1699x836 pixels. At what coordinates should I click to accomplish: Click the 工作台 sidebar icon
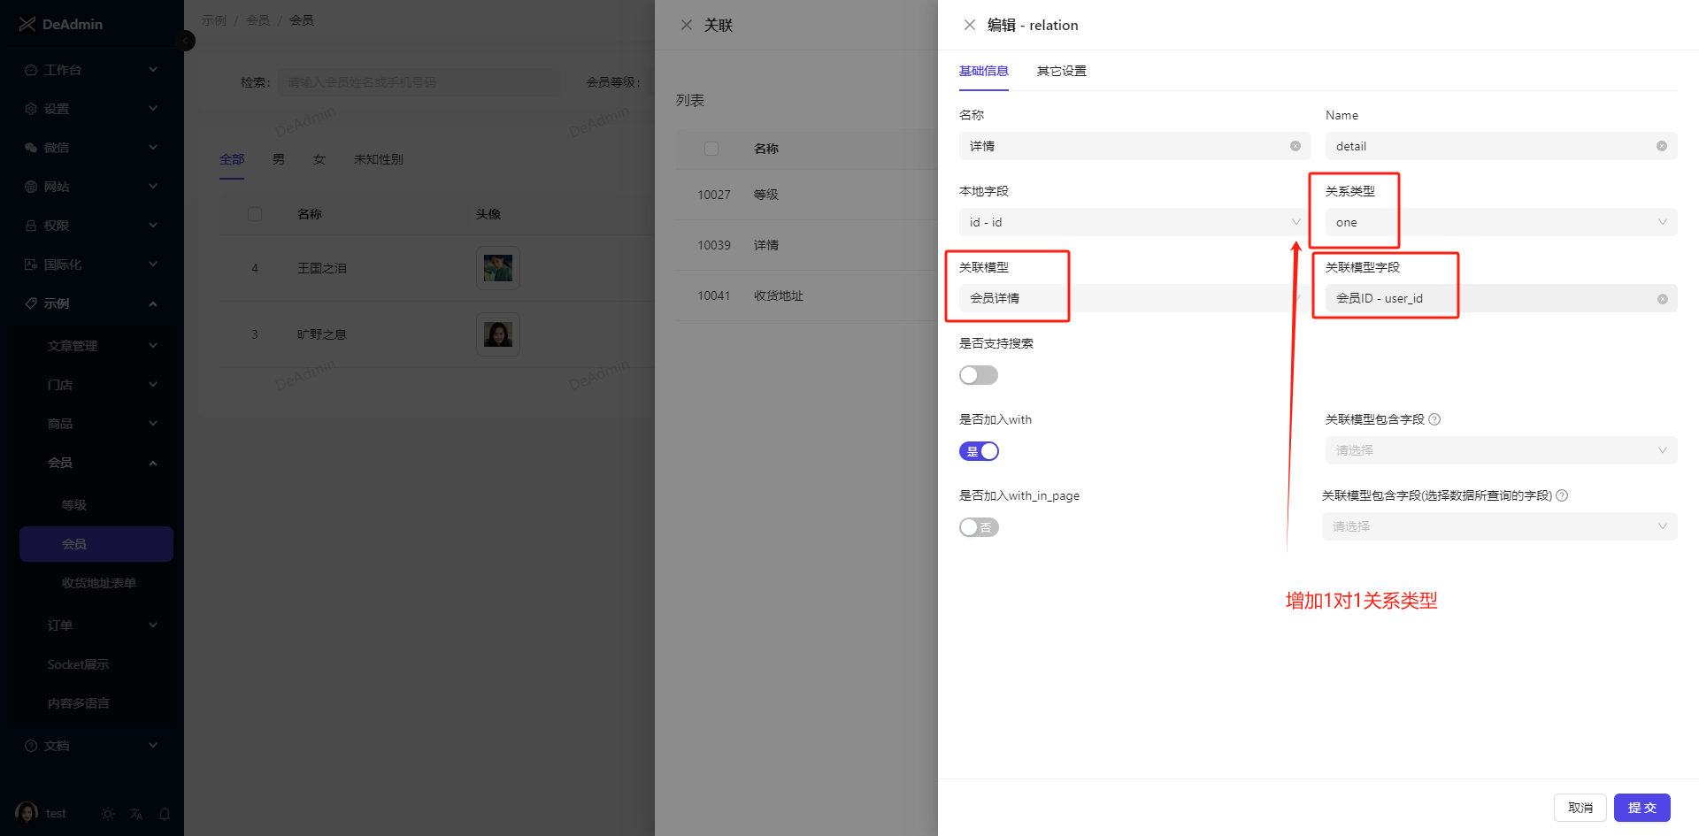31,70
